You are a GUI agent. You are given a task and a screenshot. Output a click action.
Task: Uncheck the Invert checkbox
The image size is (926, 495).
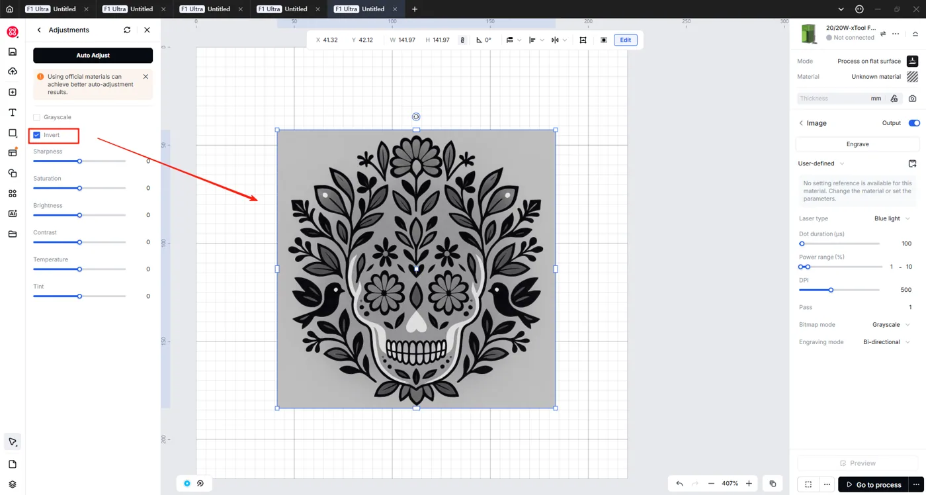37,135
